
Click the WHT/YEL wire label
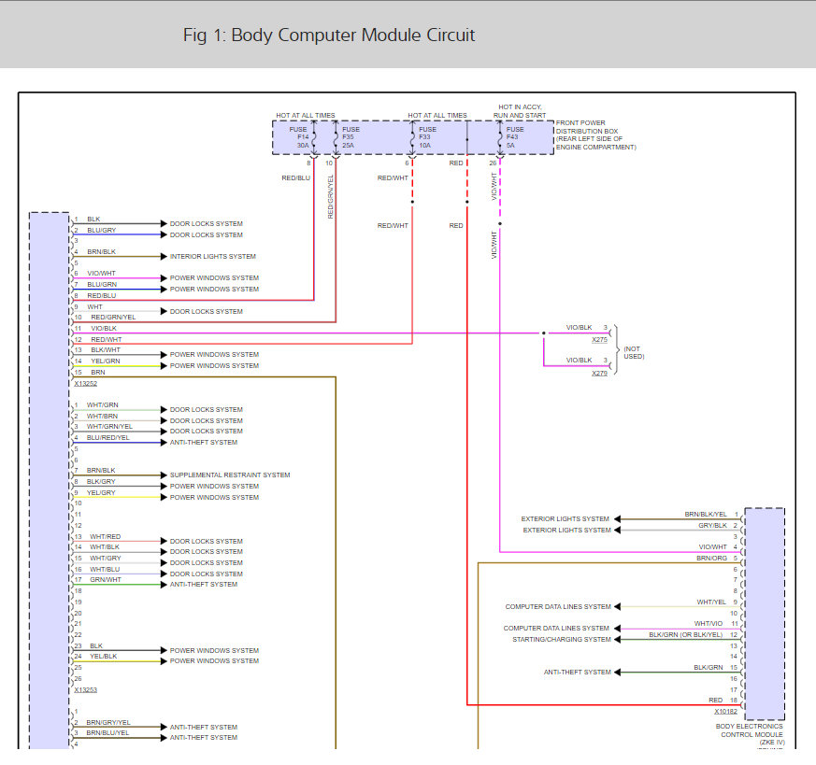pyautogui.click(x=711, y=602)
